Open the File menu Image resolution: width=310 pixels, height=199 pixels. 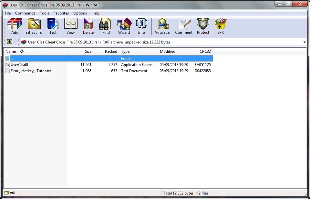coord(8,13)
